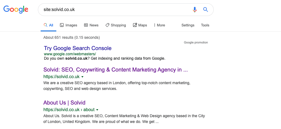Click the Shopping tag icon

pyautogui.click(x=107, y=25)
